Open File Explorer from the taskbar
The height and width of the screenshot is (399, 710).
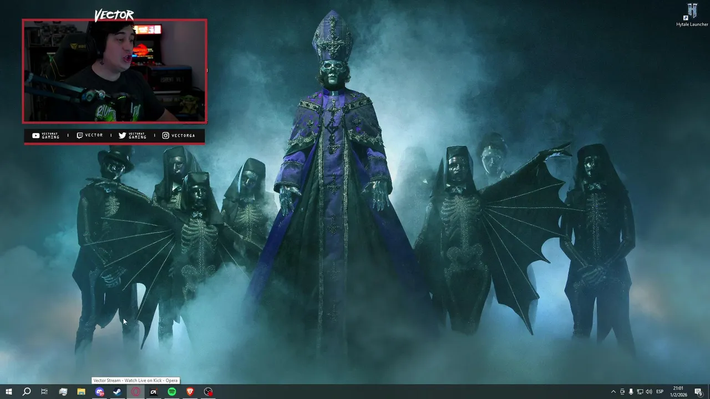coord(81,392)
